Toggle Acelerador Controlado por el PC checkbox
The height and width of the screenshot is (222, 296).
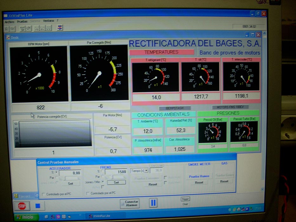43,194
